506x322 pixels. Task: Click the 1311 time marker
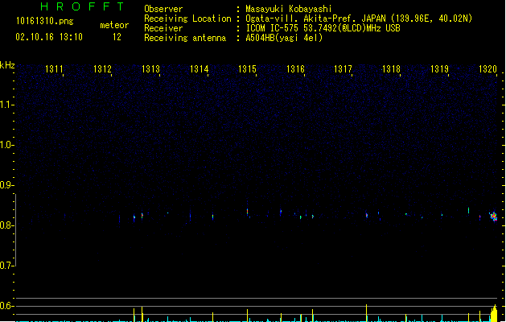54,68
